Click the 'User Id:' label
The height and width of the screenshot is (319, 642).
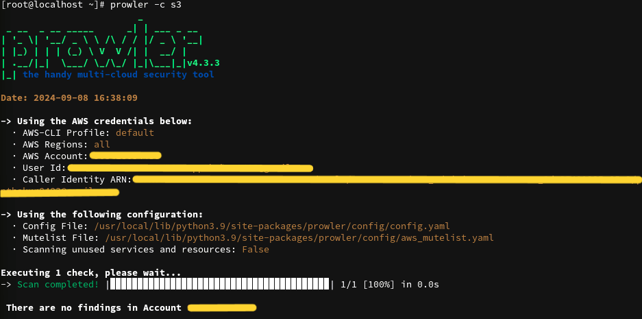click(45, 167)
